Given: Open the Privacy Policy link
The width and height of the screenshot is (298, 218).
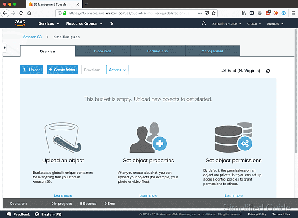Looking at the screenshot, I should click(x=257, y=214).
